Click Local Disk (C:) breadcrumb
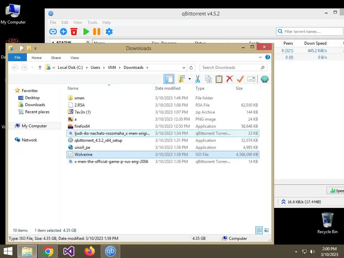The width and height of the screenshot is (344, 258). 70,68
